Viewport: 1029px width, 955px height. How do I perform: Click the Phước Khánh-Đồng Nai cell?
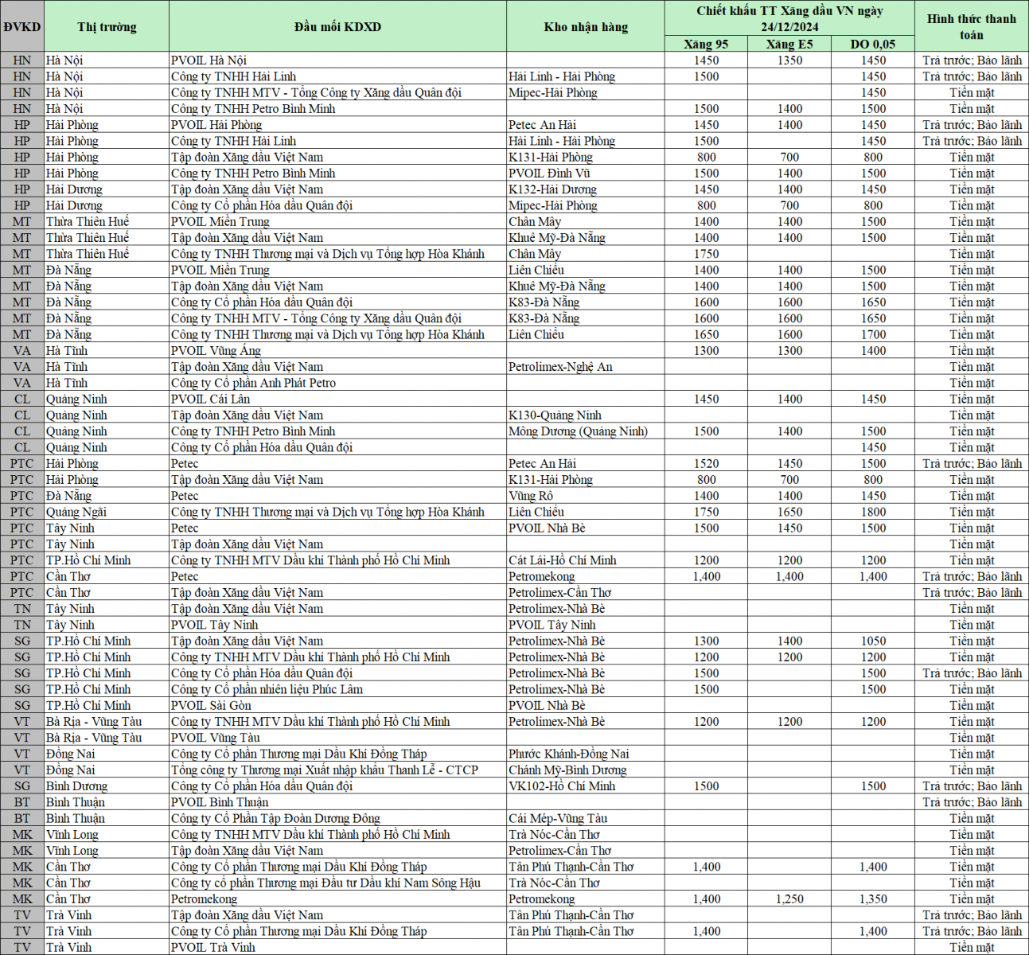(x=586, y=754)
